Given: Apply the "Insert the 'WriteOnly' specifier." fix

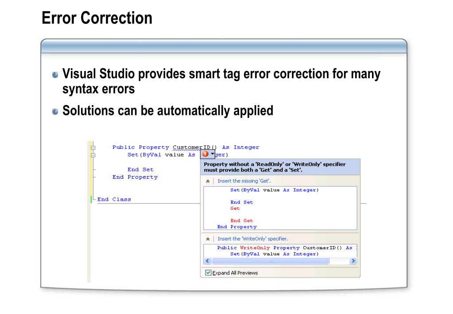Looking at the screenshot, I should tap(253, 239).
